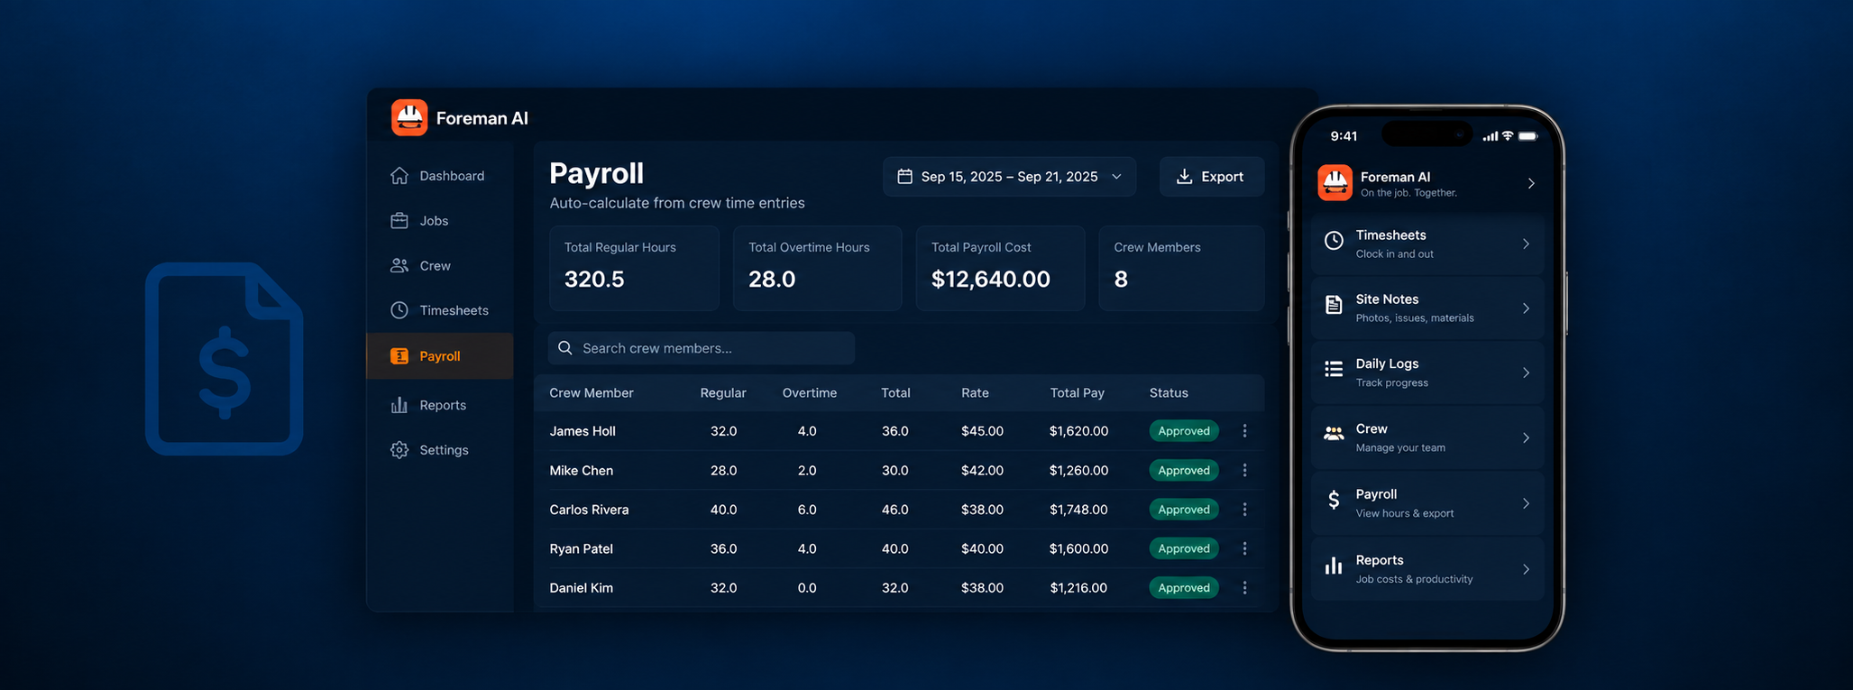Tap chevron on phone Site Notes row

click(1526, 308)
